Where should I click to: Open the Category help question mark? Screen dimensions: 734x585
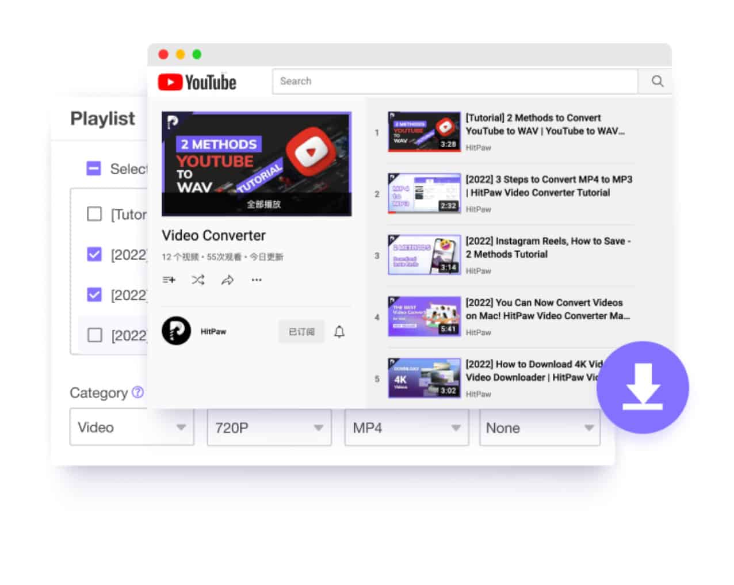(137, 392)
